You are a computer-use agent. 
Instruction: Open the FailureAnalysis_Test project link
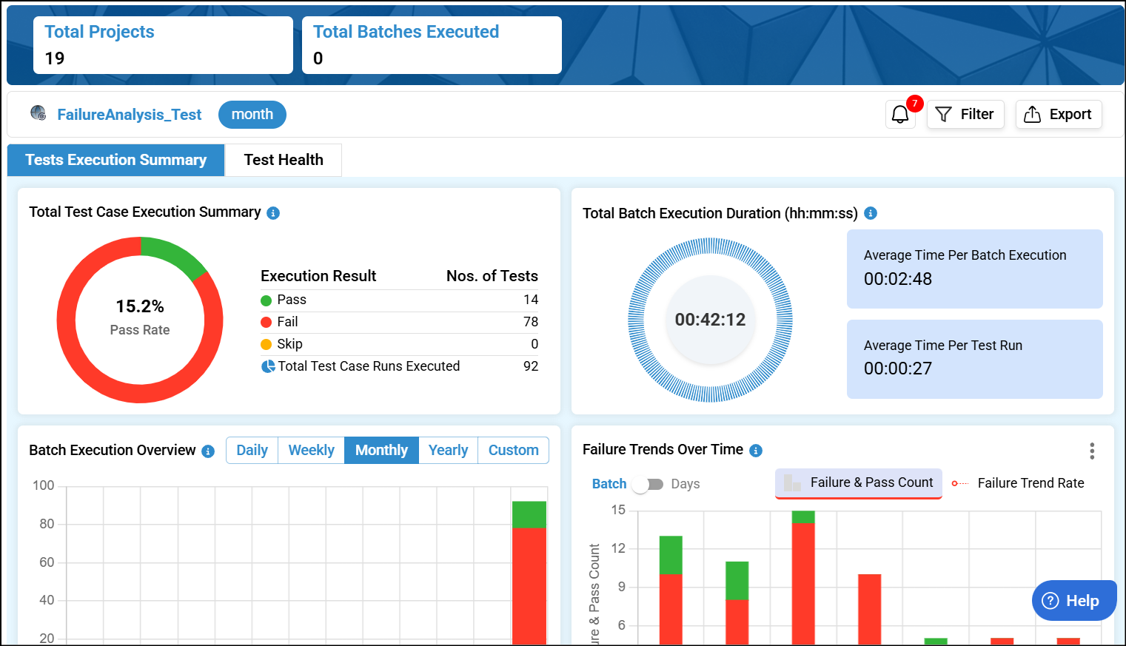tap(130, 115)
